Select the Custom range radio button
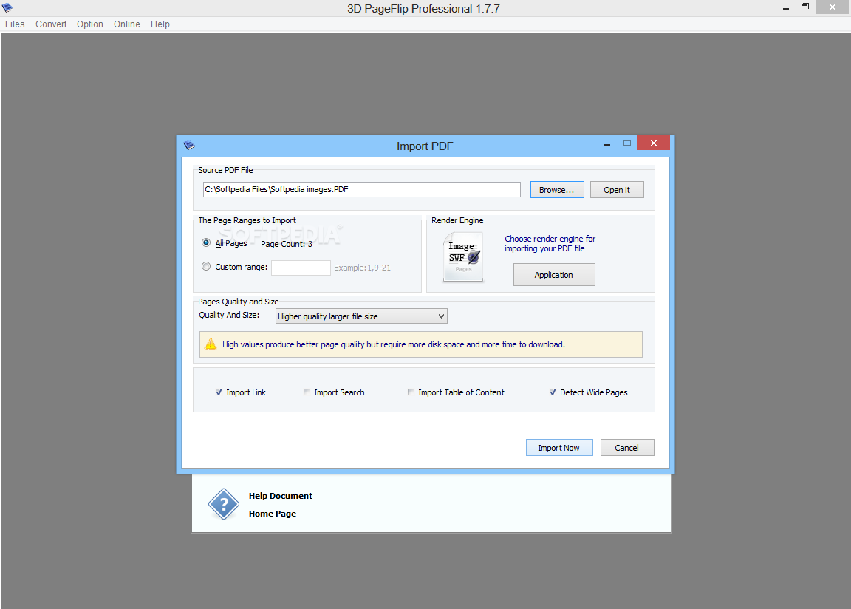The width and height of the screenshot is (851, 609). [x=206, y=267]
